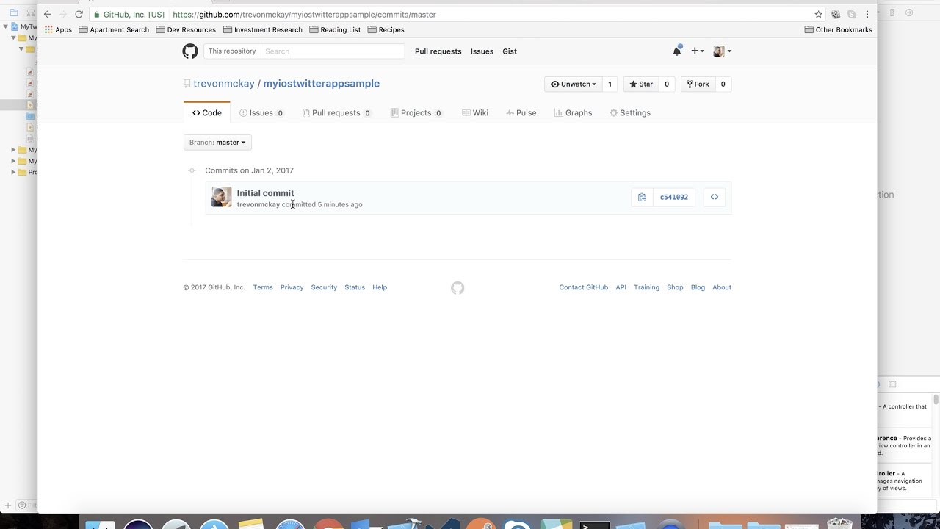Open the notifications bell icon
Image resolution: width=940 pixels, height=529 pixels.
(677, 51)
